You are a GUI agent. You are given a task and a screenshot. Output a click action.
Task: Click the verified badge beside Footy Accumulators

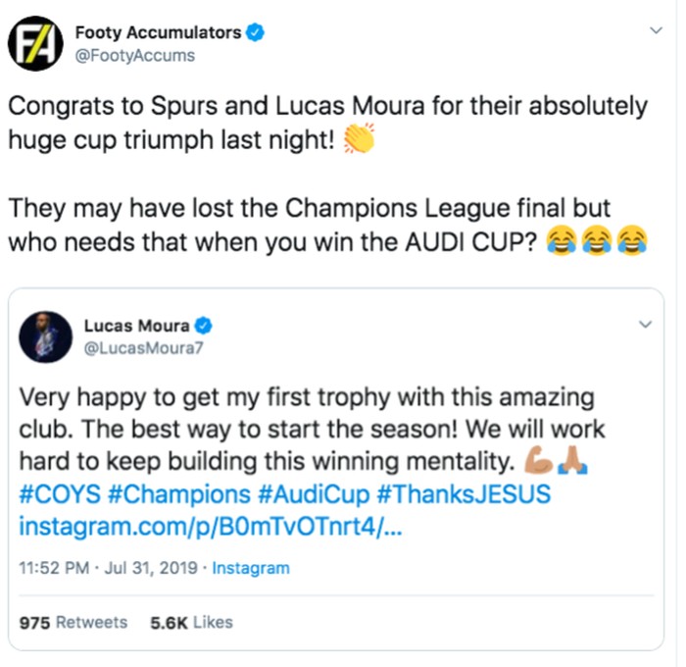click(x=254, y=32)
